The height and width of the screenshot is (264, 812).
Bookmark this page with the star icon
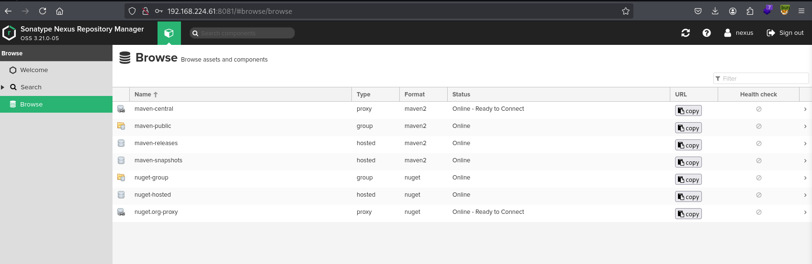pyautogui.click(x=625, y=11)
